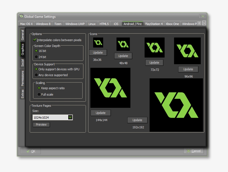Click the 192x192 icon preview

click(x=176, y=105)
